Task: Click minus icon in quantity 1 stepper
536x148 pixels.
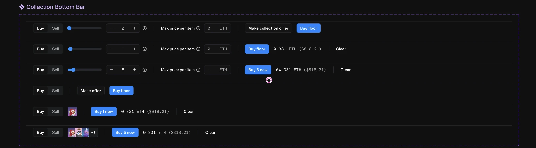Action: point(111,49)
